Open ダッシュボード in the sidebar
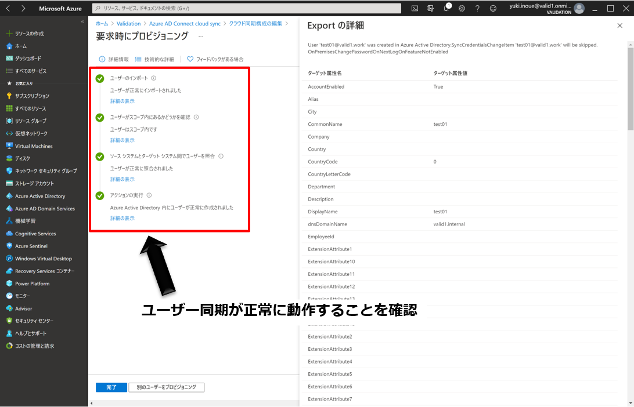The height and width of the screenshot is (407, 634). [24, 59]
